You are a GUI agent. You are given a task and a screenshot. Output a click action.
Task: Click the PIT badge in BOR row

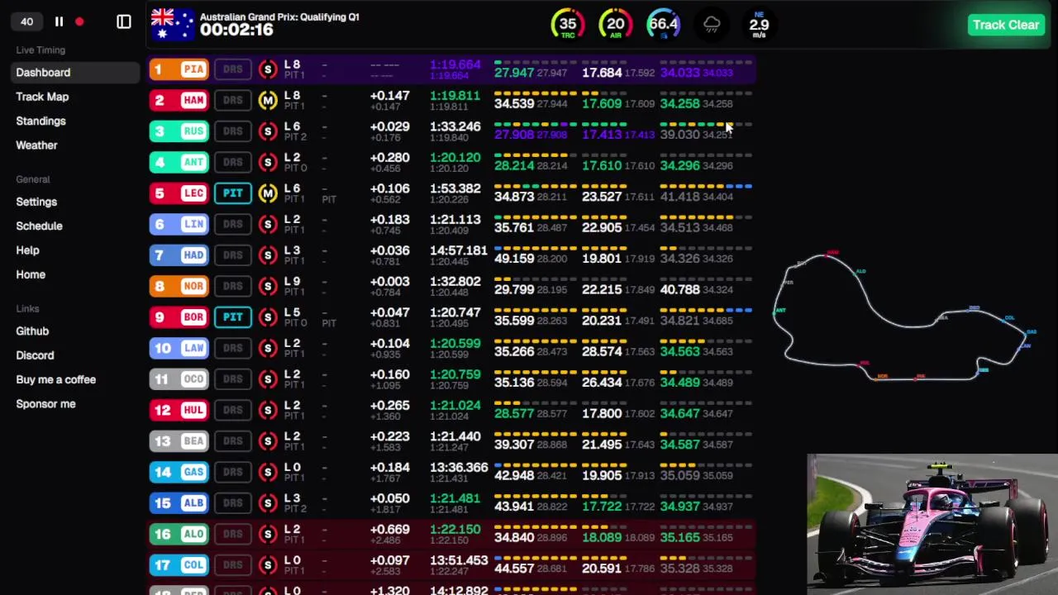(232, 317)
